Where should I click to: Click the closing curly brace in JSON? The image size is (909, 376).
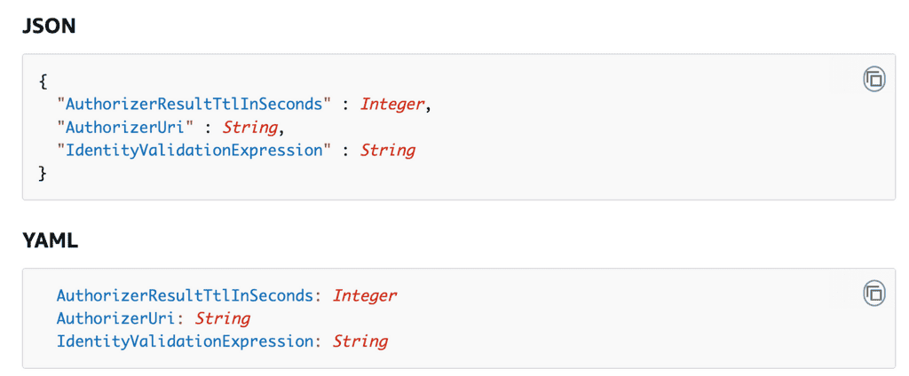43,173
